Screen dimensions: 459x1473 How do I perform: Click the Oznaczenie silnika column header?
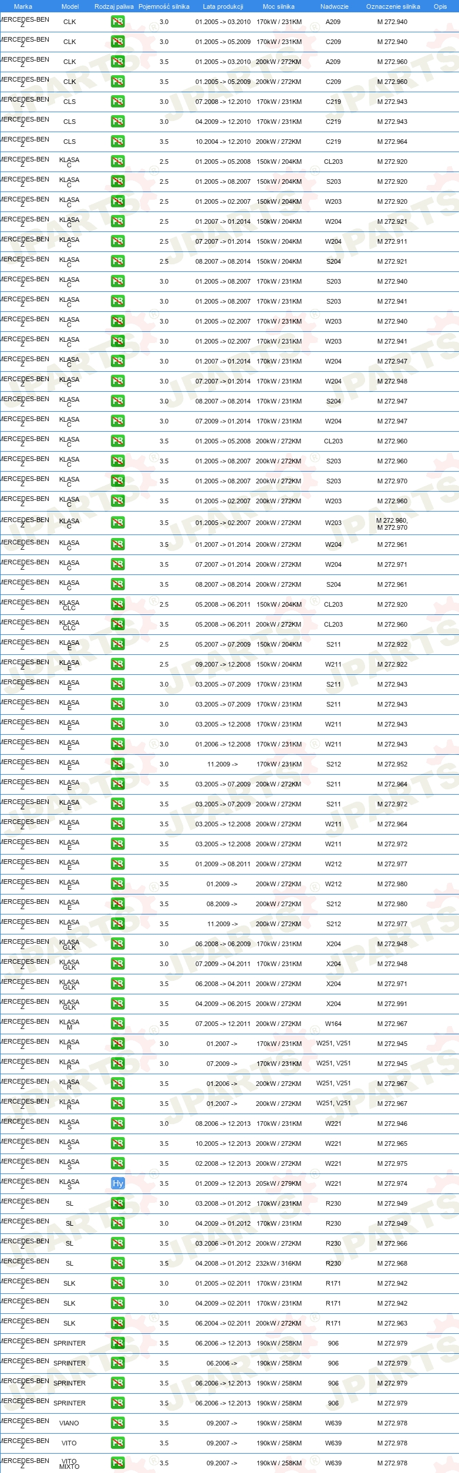click(x=393, y=6)
